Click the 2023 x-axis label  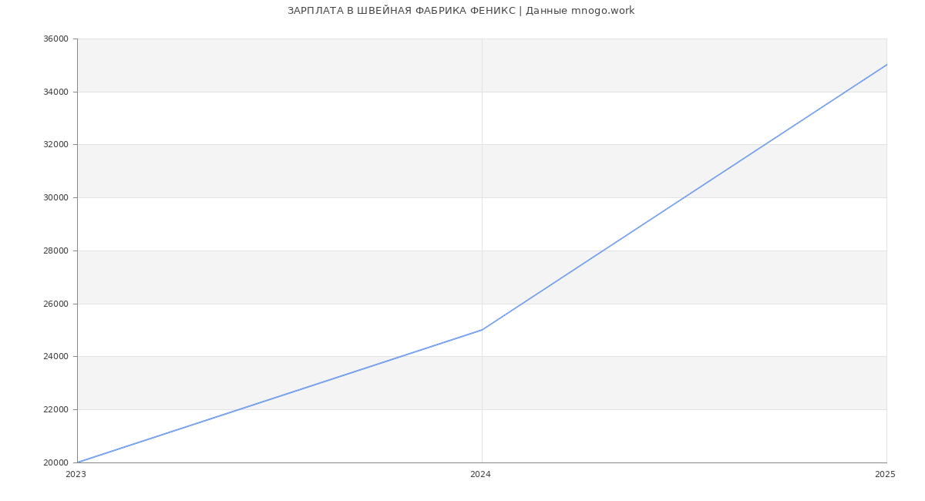pos(76,475)
